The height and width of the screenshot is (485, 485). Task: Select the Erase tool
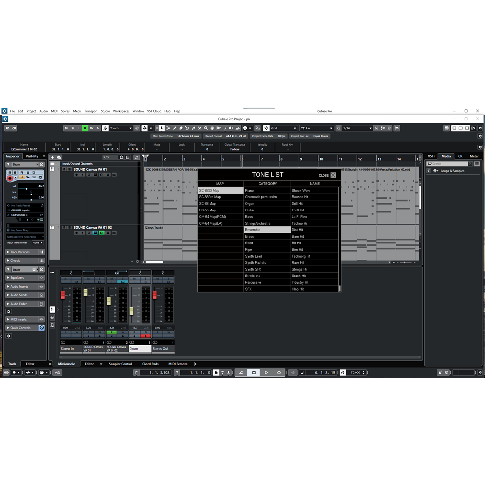[180, 128]
